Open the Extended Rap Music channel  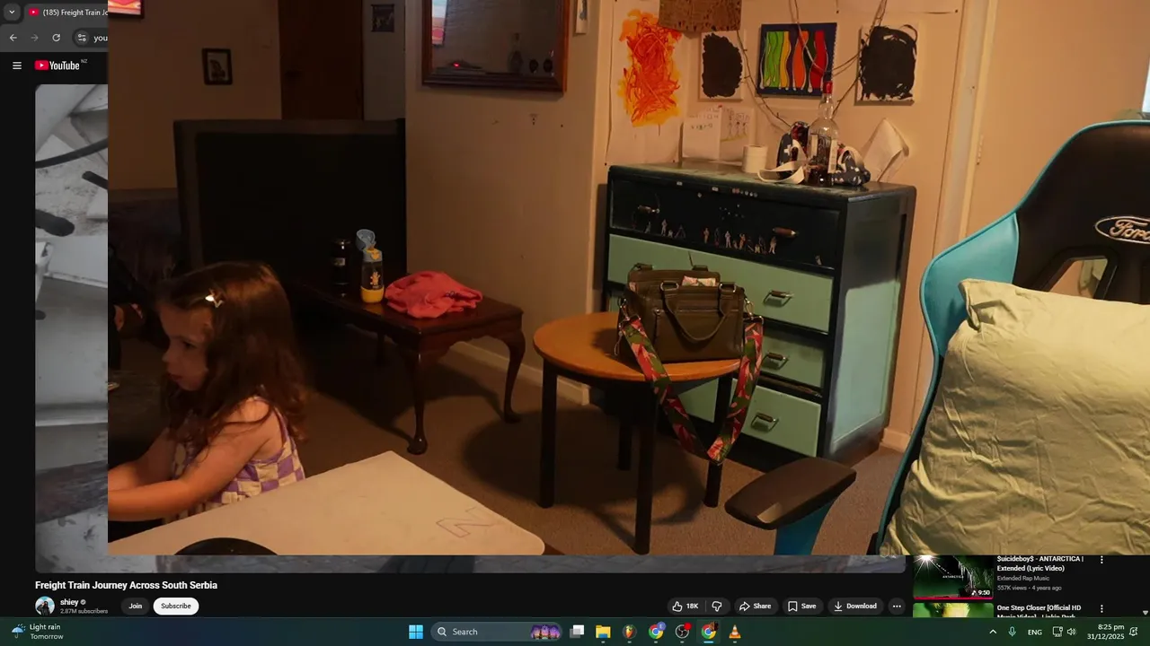[x=1022, y=578]
